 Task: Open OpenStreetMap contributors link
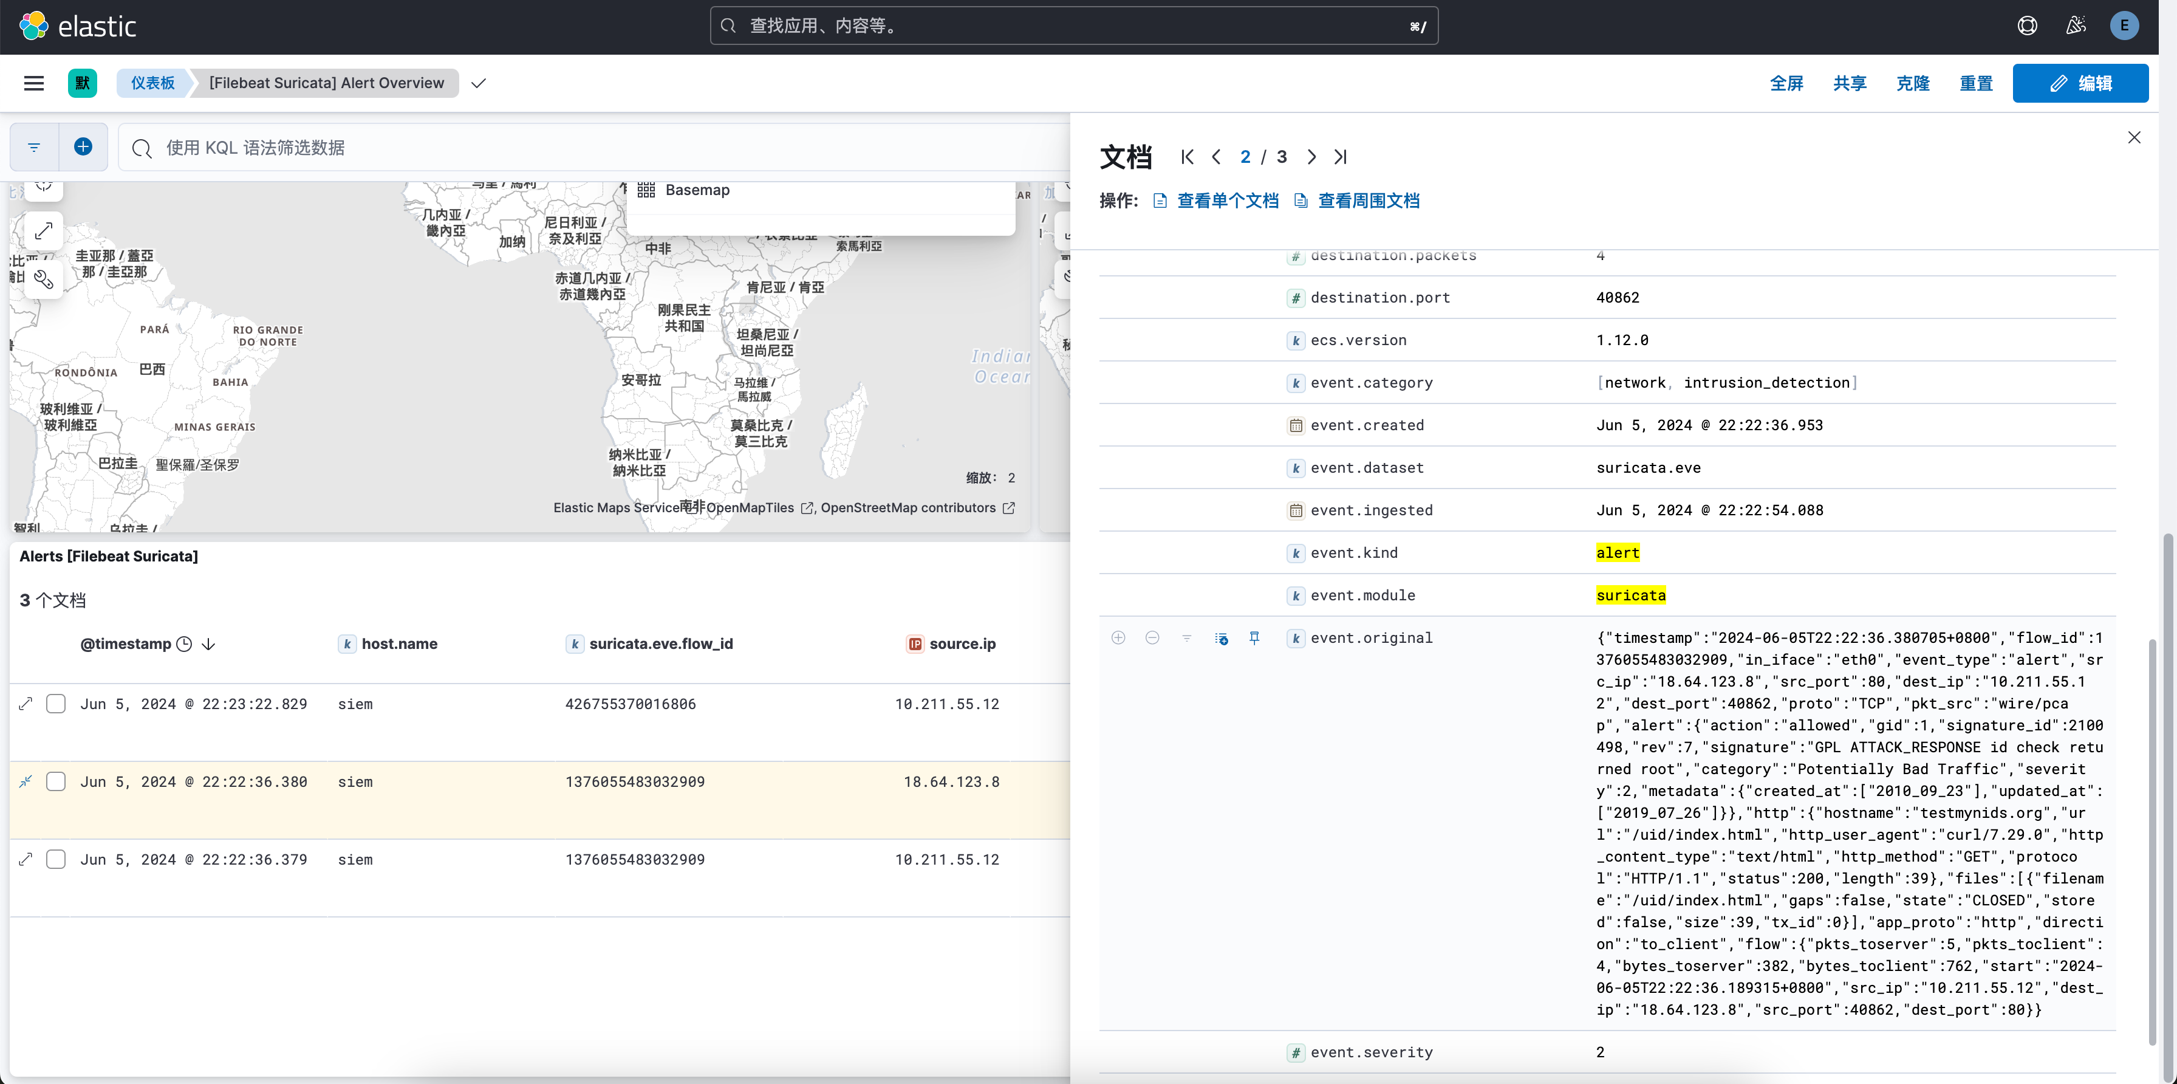pyautogui.click(x=918, y=508)
